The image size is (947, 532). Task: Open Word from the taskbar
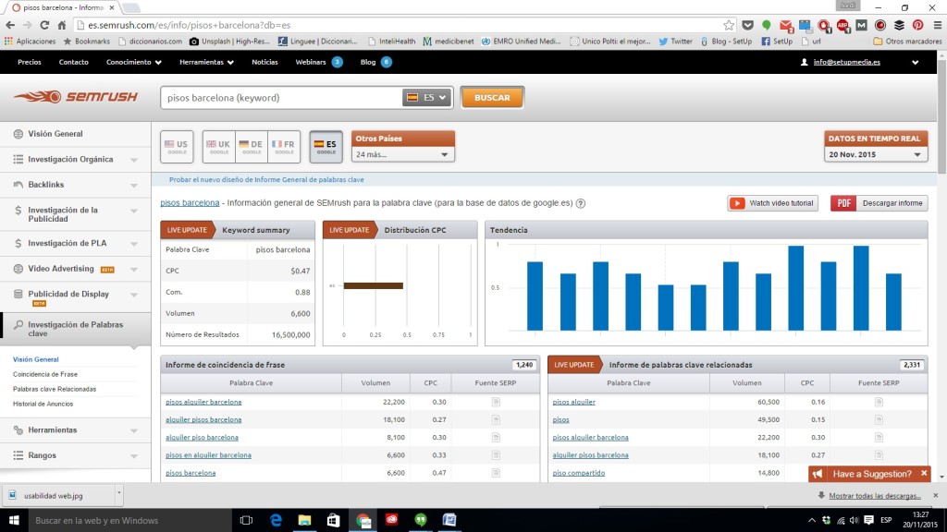[x=449, y=520]
